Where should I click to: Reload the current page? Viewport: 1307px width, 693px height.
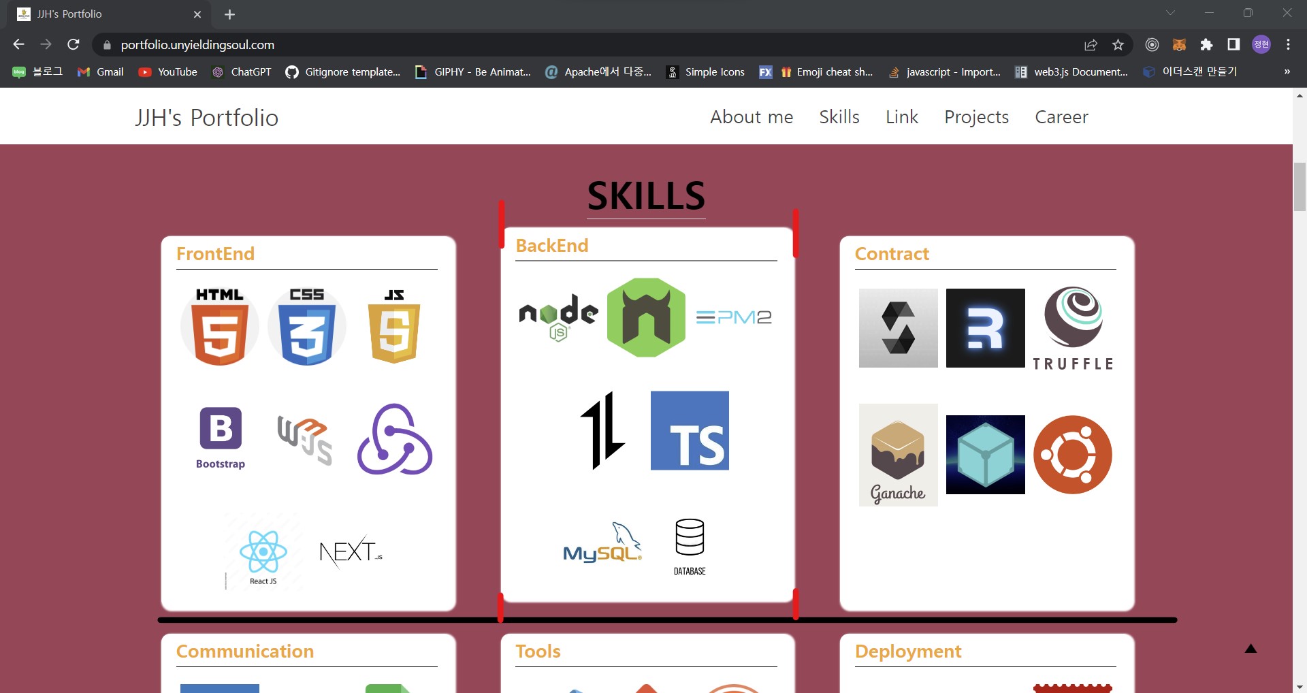pos(74,44)
